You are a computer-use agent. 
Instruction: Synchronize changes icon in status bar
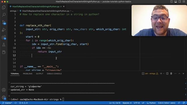click(x=15, y=103)
